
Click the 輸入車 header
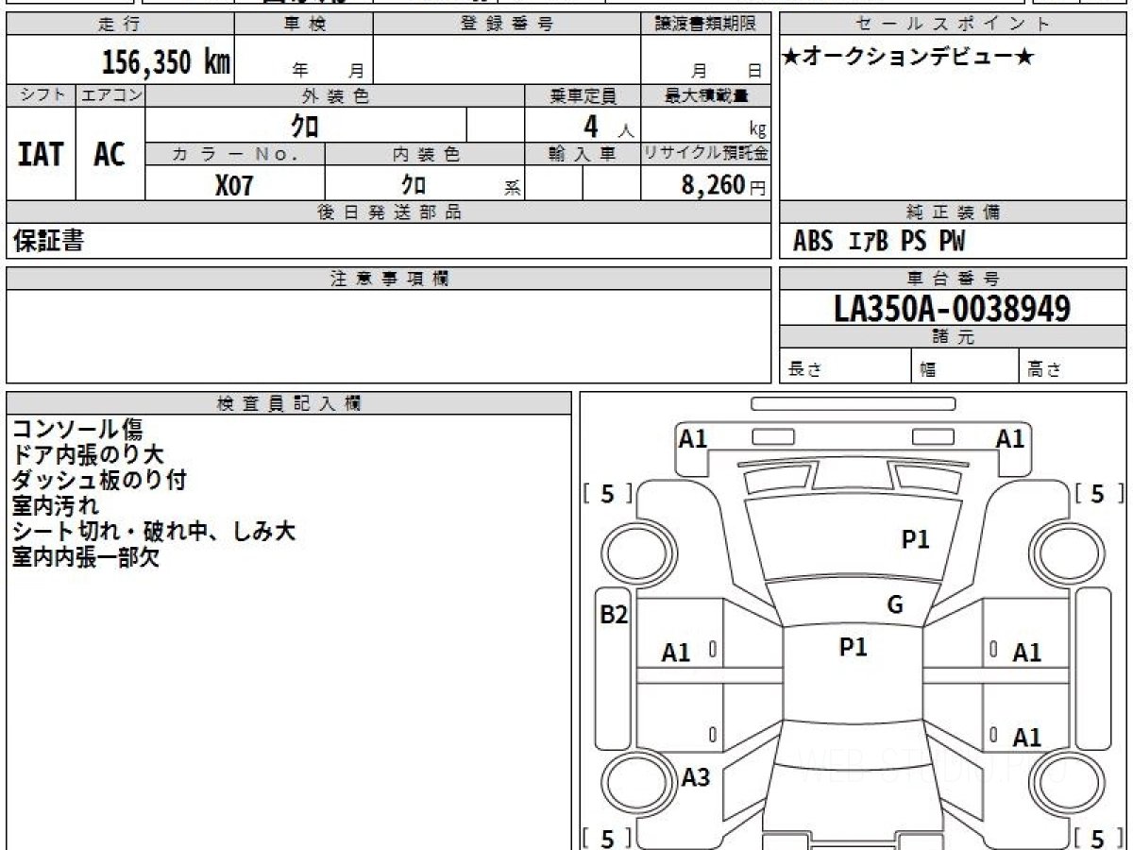click(x=583, y=154)
